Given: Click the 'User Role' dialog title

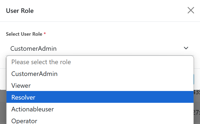Looking at the screenshot, I should coord(20,11).
